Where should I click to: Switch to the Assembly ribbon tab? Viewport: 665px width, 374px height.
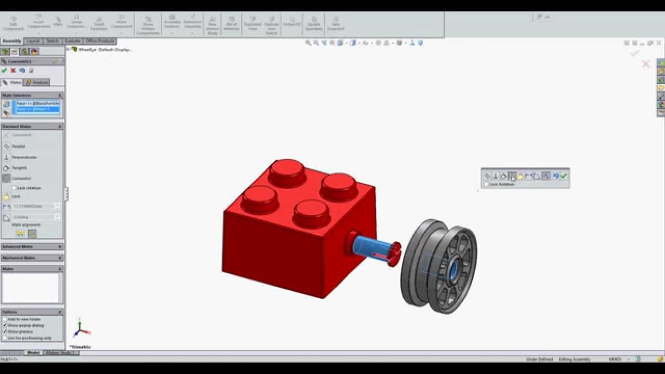coord(12,41)
